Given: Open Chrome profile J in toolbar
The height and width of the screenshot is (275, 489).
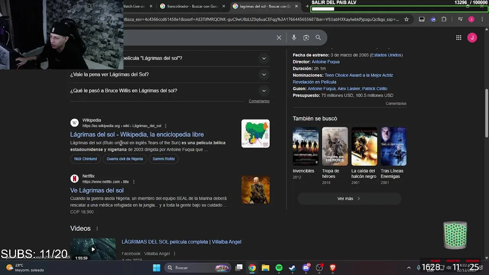Looking at the screenshot, I should point(471,19).
